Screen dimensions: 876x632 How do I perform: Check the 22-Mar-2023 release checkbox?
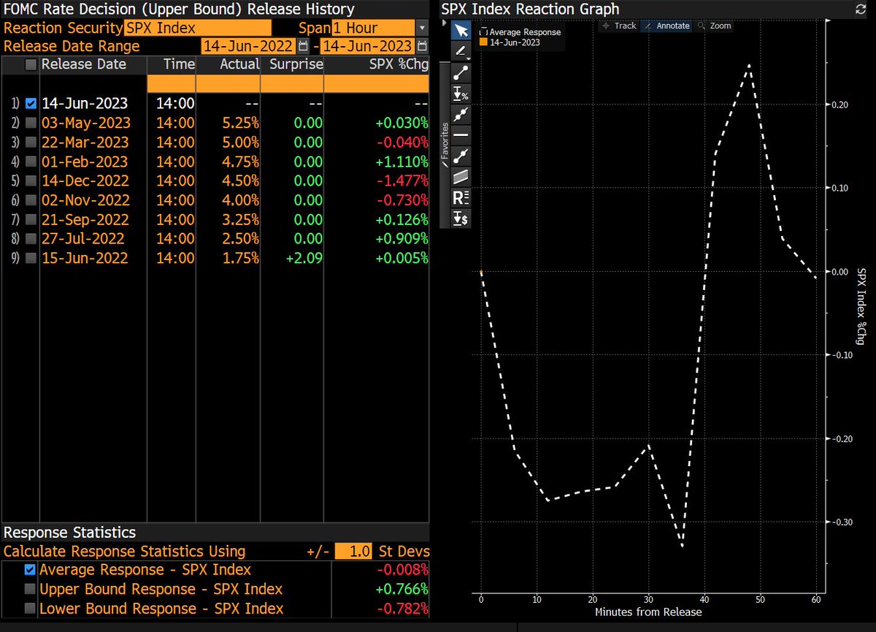(31, 142)
